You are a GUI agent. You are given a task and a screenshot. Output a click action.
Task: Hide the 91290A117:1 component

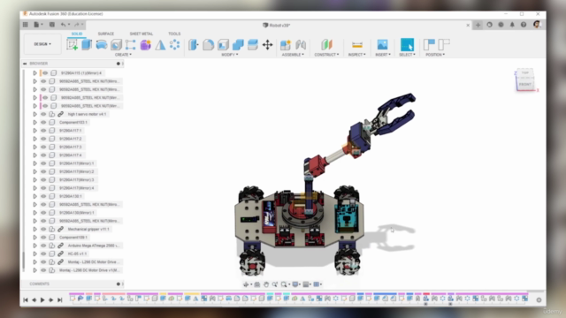point(43,131)
